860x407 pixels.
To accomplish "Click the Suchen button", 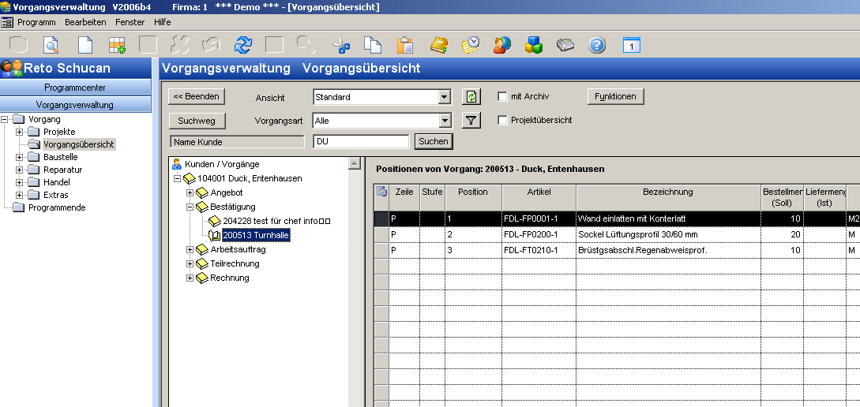I will pos(434,141).
